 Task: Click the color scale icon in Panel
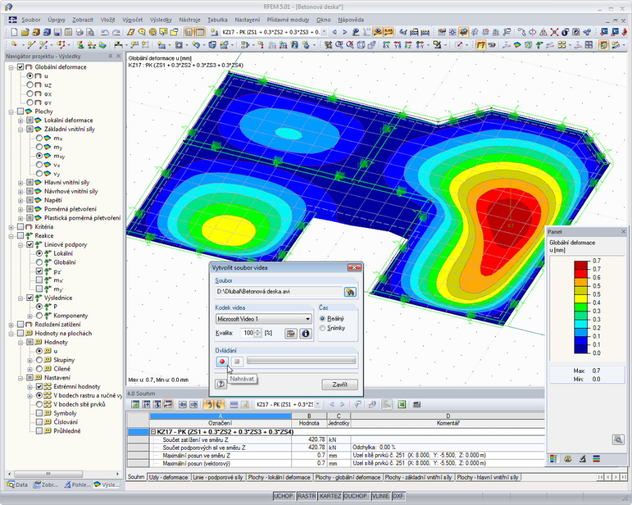pyautogui.click(x=554, y=459)
